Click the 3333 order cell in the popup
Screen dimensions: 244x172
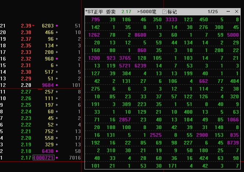[171, 19]
